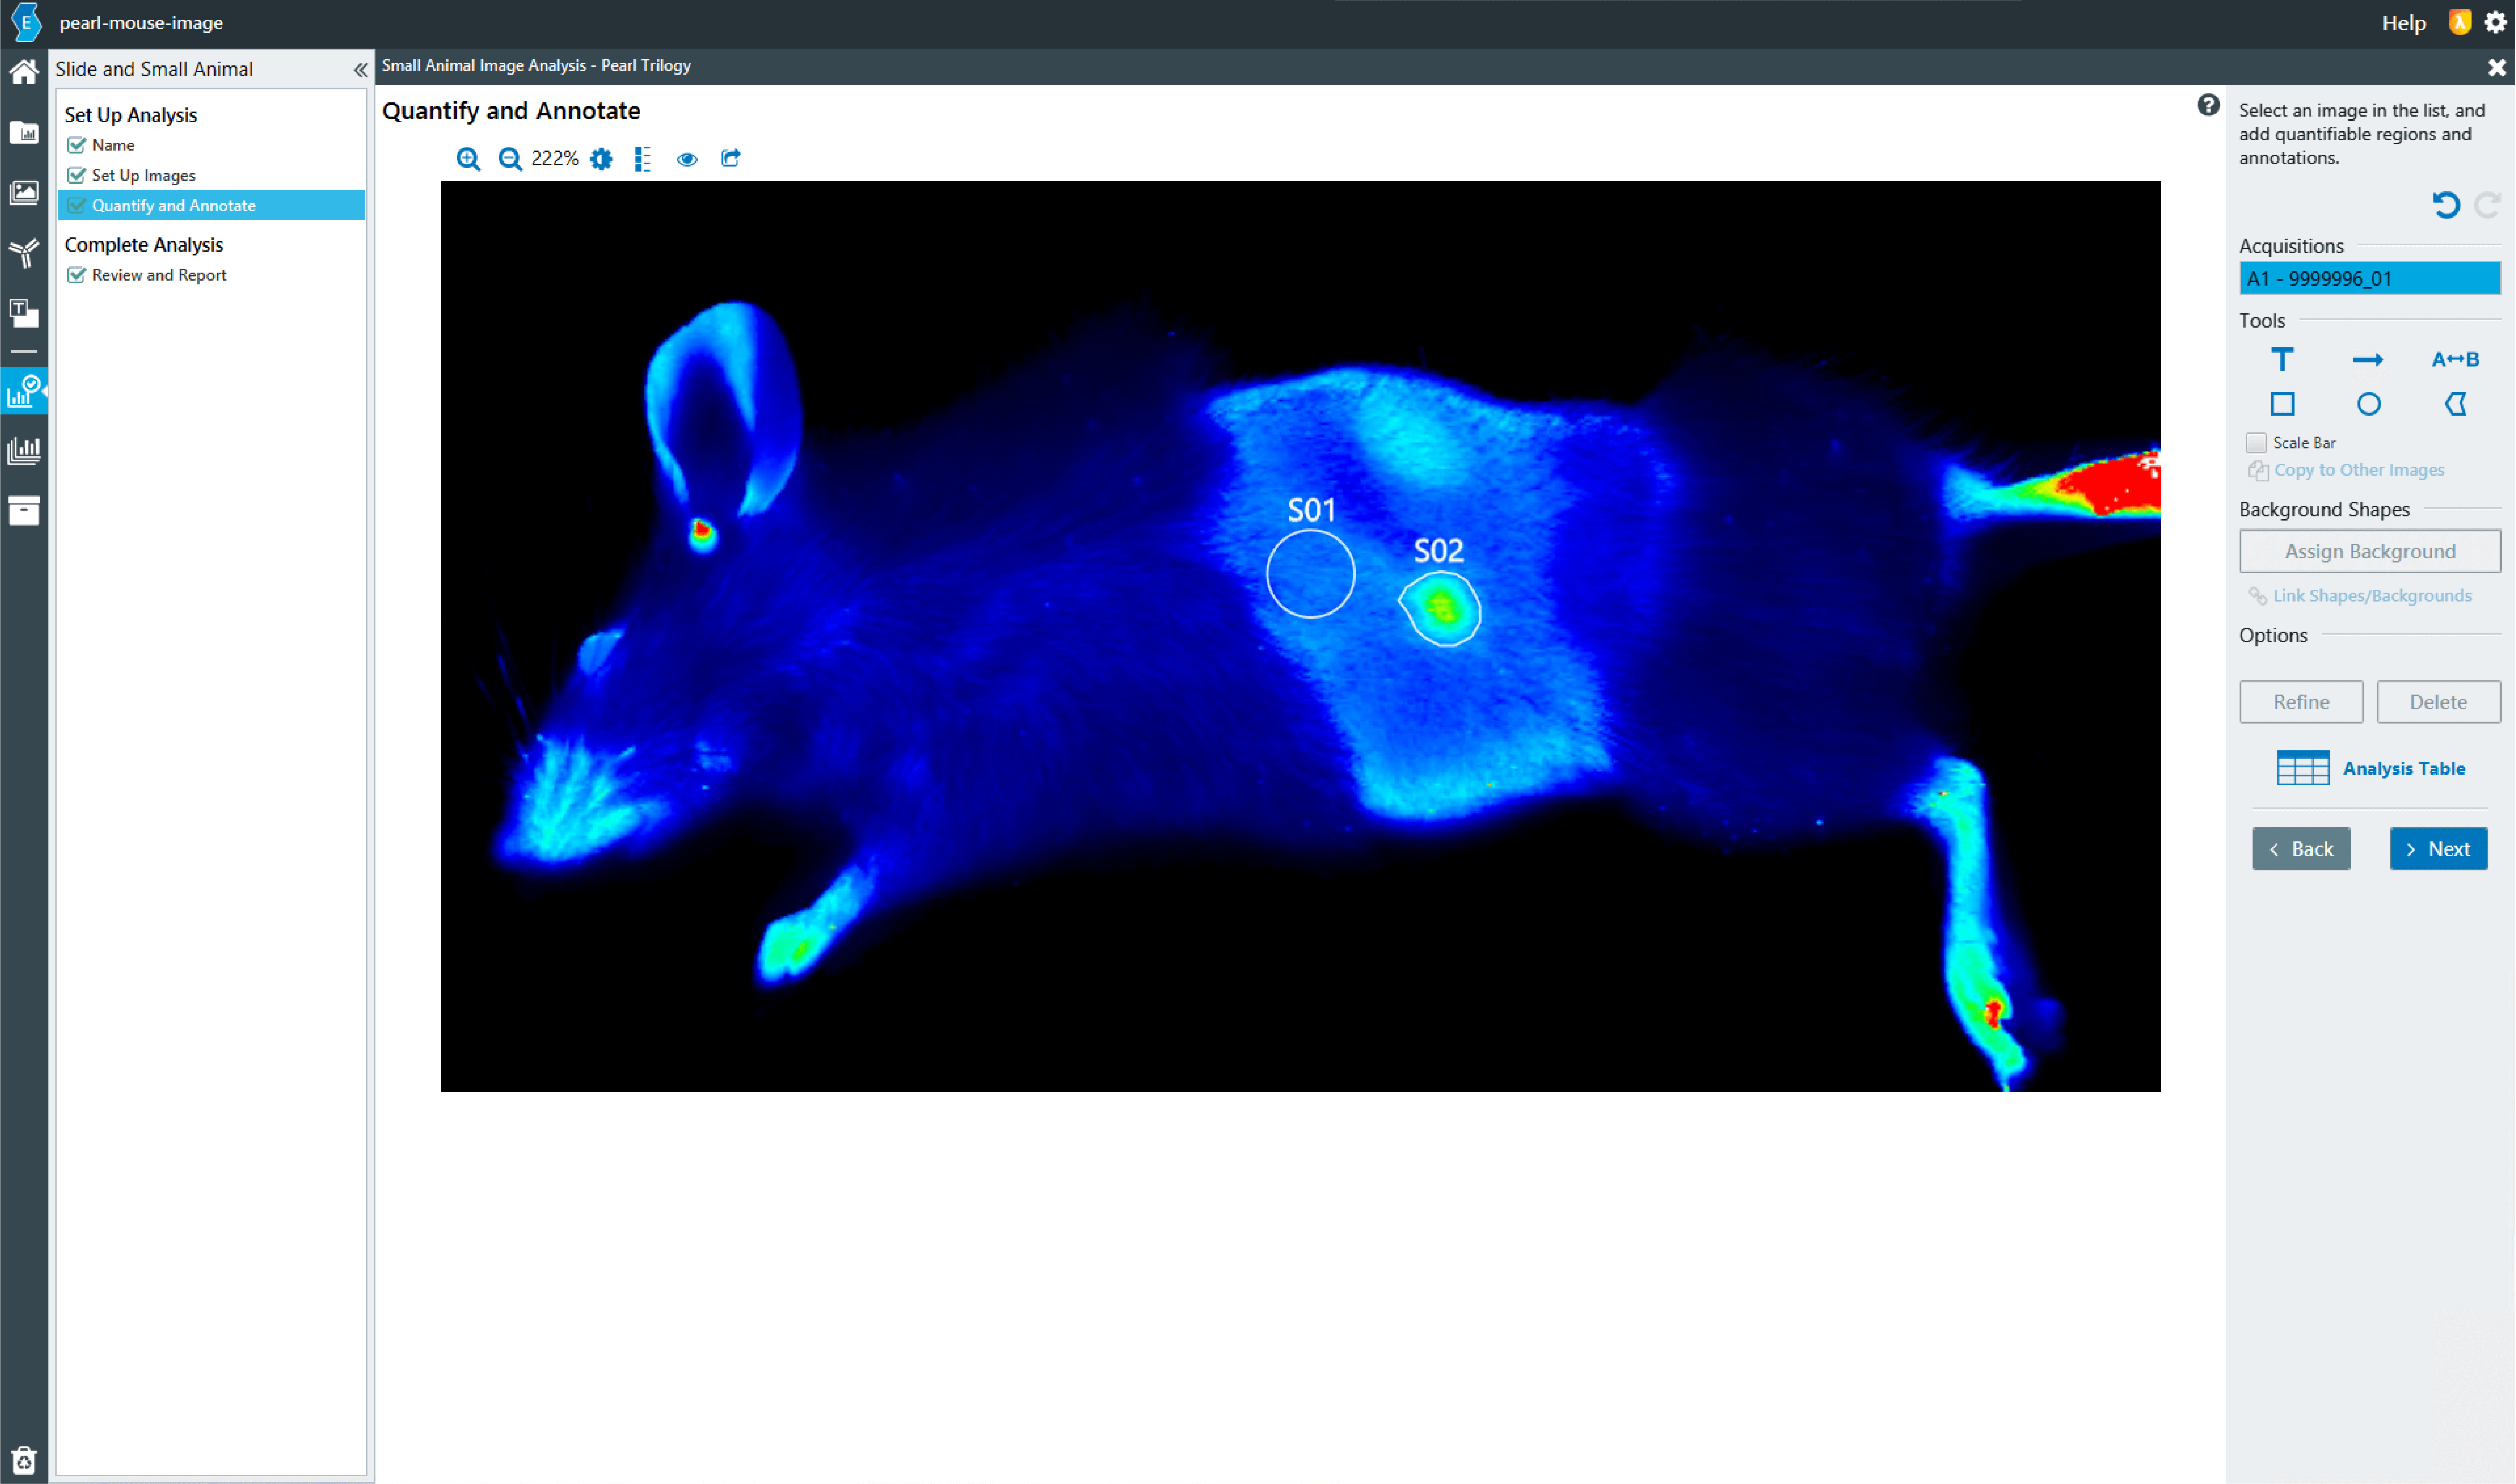Open the Analysis Table
The image size is (2516, 1484).
[x=2370, y=768]
